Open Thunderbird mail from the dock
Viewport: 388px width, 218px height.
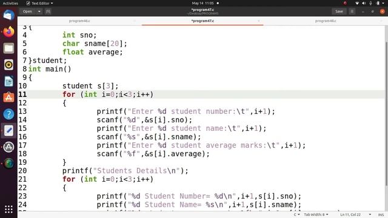8,15
